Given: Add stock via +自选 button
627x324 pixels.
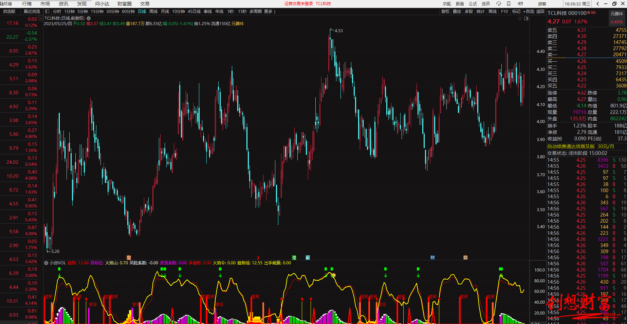Looking at the screenshot, I should coord(529,12).
